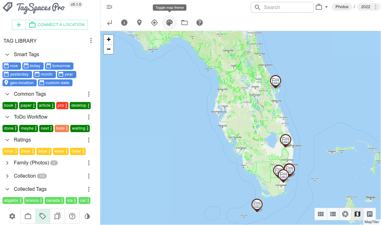Image resolution: width=381 pixels, height=225 pixels.
Task: Open Family (Photos) group options menu
Action: [89, 163]
